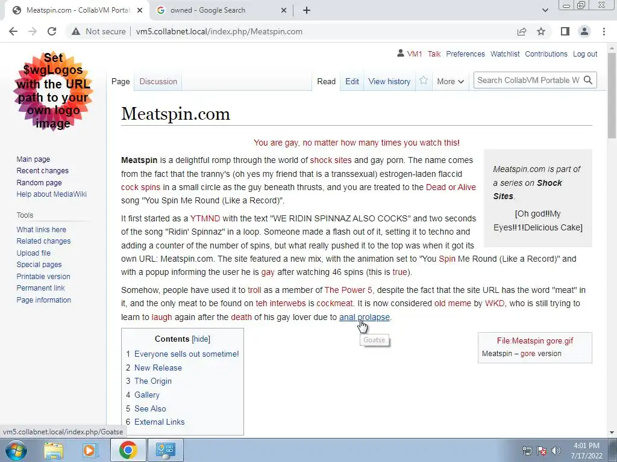Click the Search CollabVM Portable input field
The height and width of the screenshot is (462, 617).
528,80
